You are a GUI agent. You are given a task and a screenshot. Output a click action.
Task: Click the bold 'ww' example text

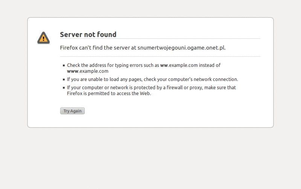point(164,65)
